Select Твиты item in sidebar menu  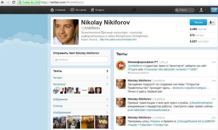pyautogui.click(x=81, y=71)
